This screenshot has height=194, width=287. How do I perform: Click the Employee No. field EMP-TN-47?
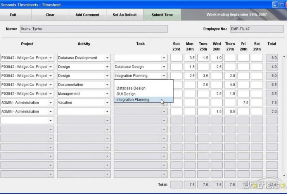256,29
